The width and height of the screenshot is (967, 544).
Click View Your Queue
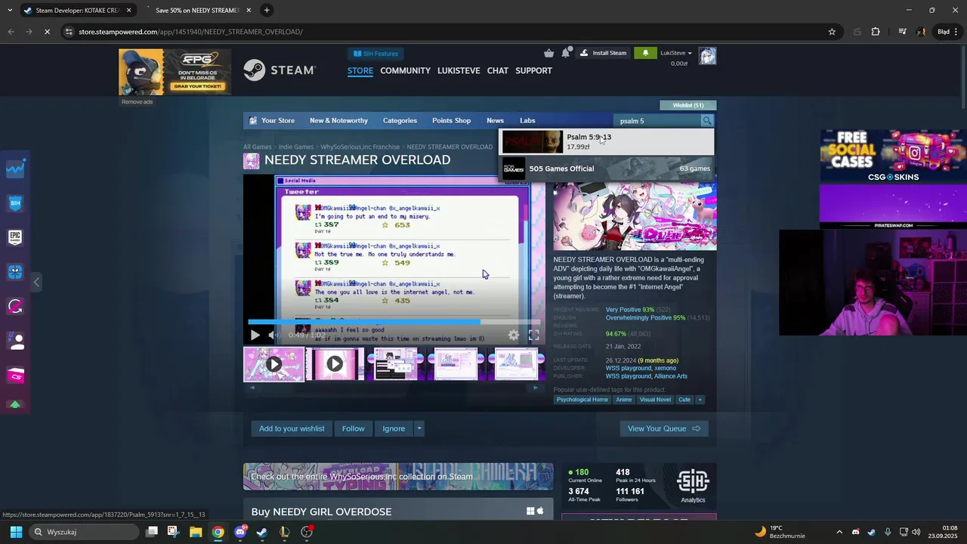tap(664, 428)
